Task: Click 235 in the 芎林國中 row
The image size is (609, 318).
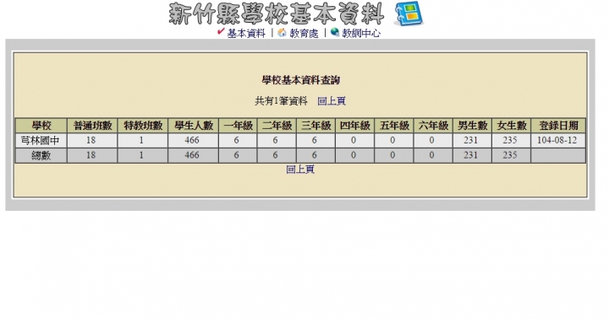Action: [x=510, y=140]
